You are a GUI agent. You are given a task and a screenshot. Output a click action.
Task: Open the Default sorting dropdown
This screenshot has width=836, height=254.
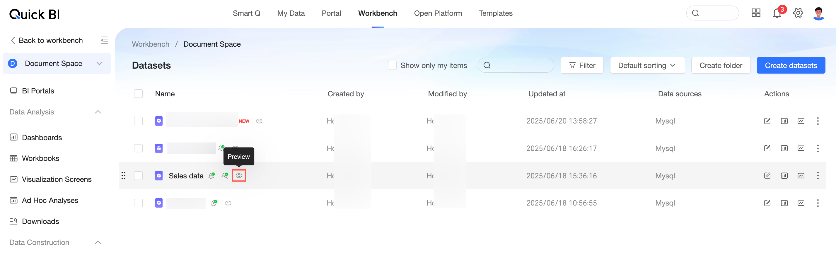coord(647,65)
